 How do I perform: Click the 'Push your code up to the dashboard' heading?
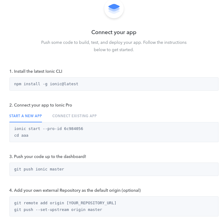click(x=48, y=156)
